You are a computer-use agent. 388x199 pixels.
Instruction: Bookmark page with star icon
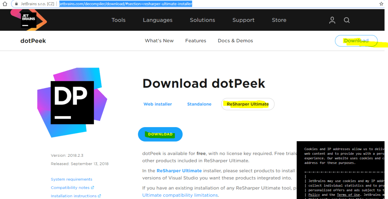click(x=381, y=4)
